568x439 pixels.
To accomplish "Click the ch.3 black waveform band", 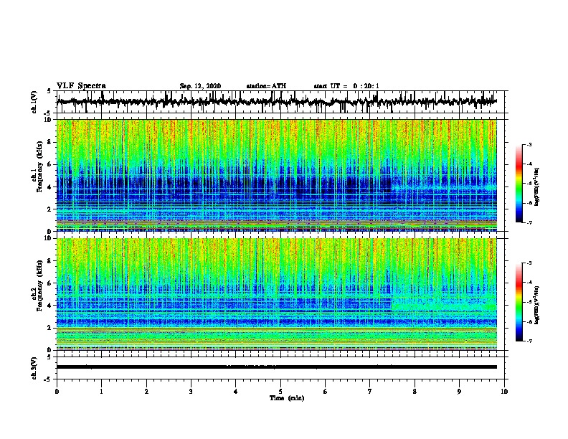I will [x=276, y=367].
